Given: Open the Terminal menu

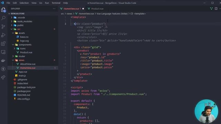Looking at the screenshot, I should click(56, 3).
